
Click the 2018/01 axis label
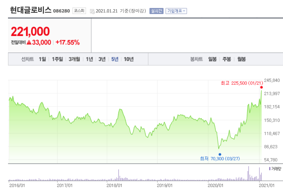[114, 185]
